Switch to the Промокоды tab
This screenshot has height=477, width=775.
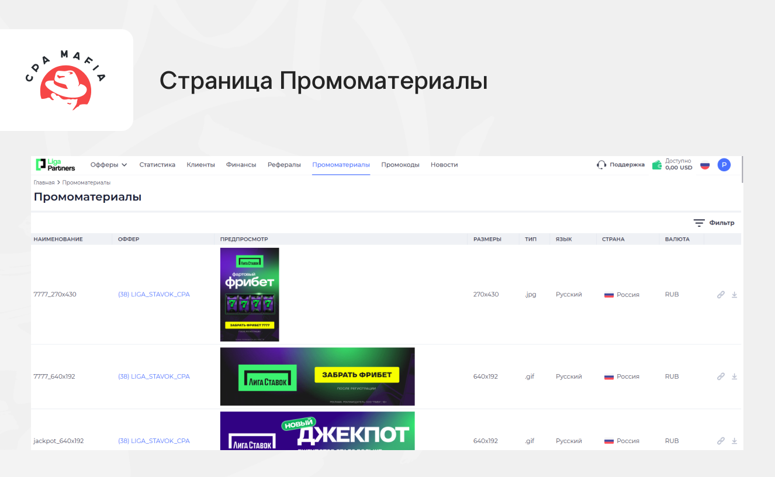[400, 165]
